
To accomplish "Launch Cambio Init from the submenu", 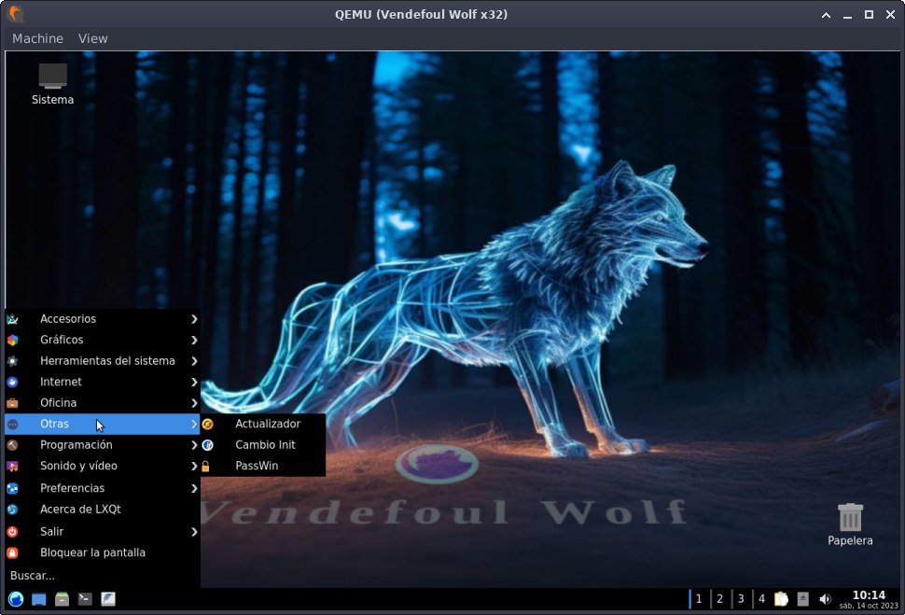I will [263, 444].
